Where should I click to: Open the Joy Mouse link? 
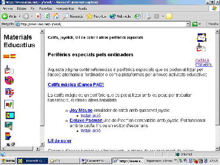tap(81, 110)
